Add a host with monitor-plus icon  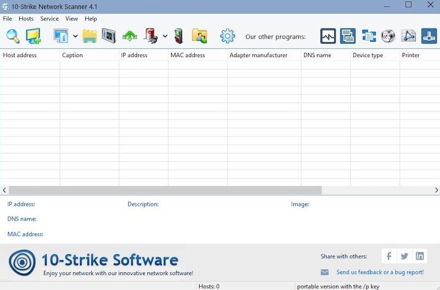pos(34,36)
